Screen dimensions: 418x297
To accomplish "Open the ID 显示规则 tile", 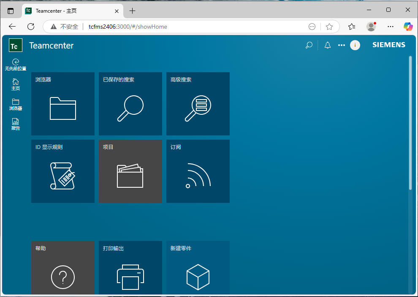I will tap(63, 171).
